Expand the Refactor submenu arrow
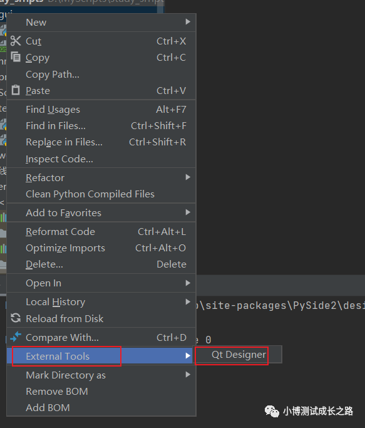This screenshot has width=365, height=428. pos(188,177)
